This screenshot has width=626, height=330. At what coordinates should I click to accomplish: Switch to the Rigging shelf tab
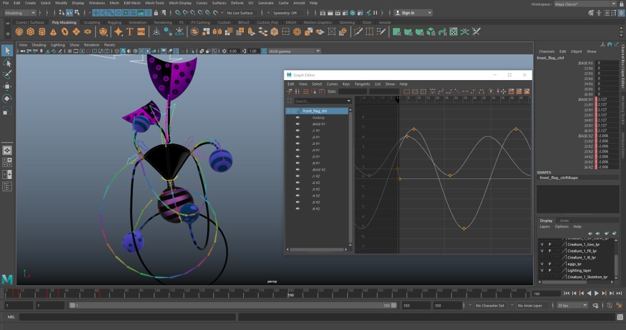[x=115, y=23]
